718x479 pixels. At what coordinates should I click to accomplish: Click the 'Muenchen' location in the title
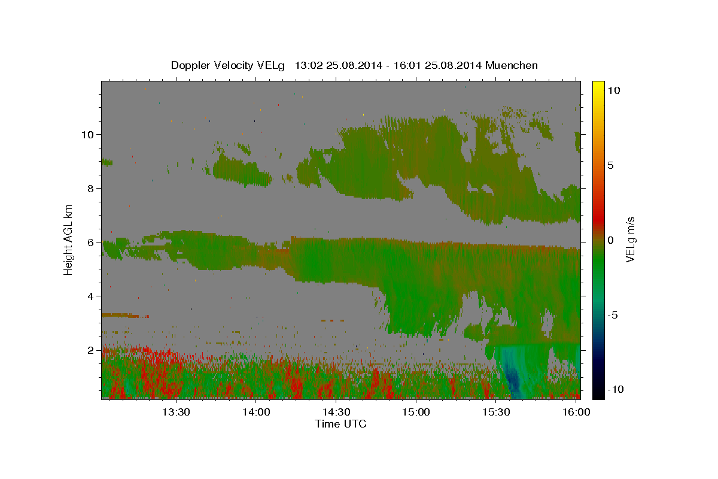click(x=512, y=65)
